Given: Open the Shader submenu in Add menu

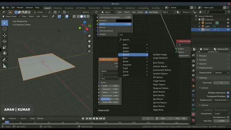Looking at the screenshot, I should coord(133,51).
